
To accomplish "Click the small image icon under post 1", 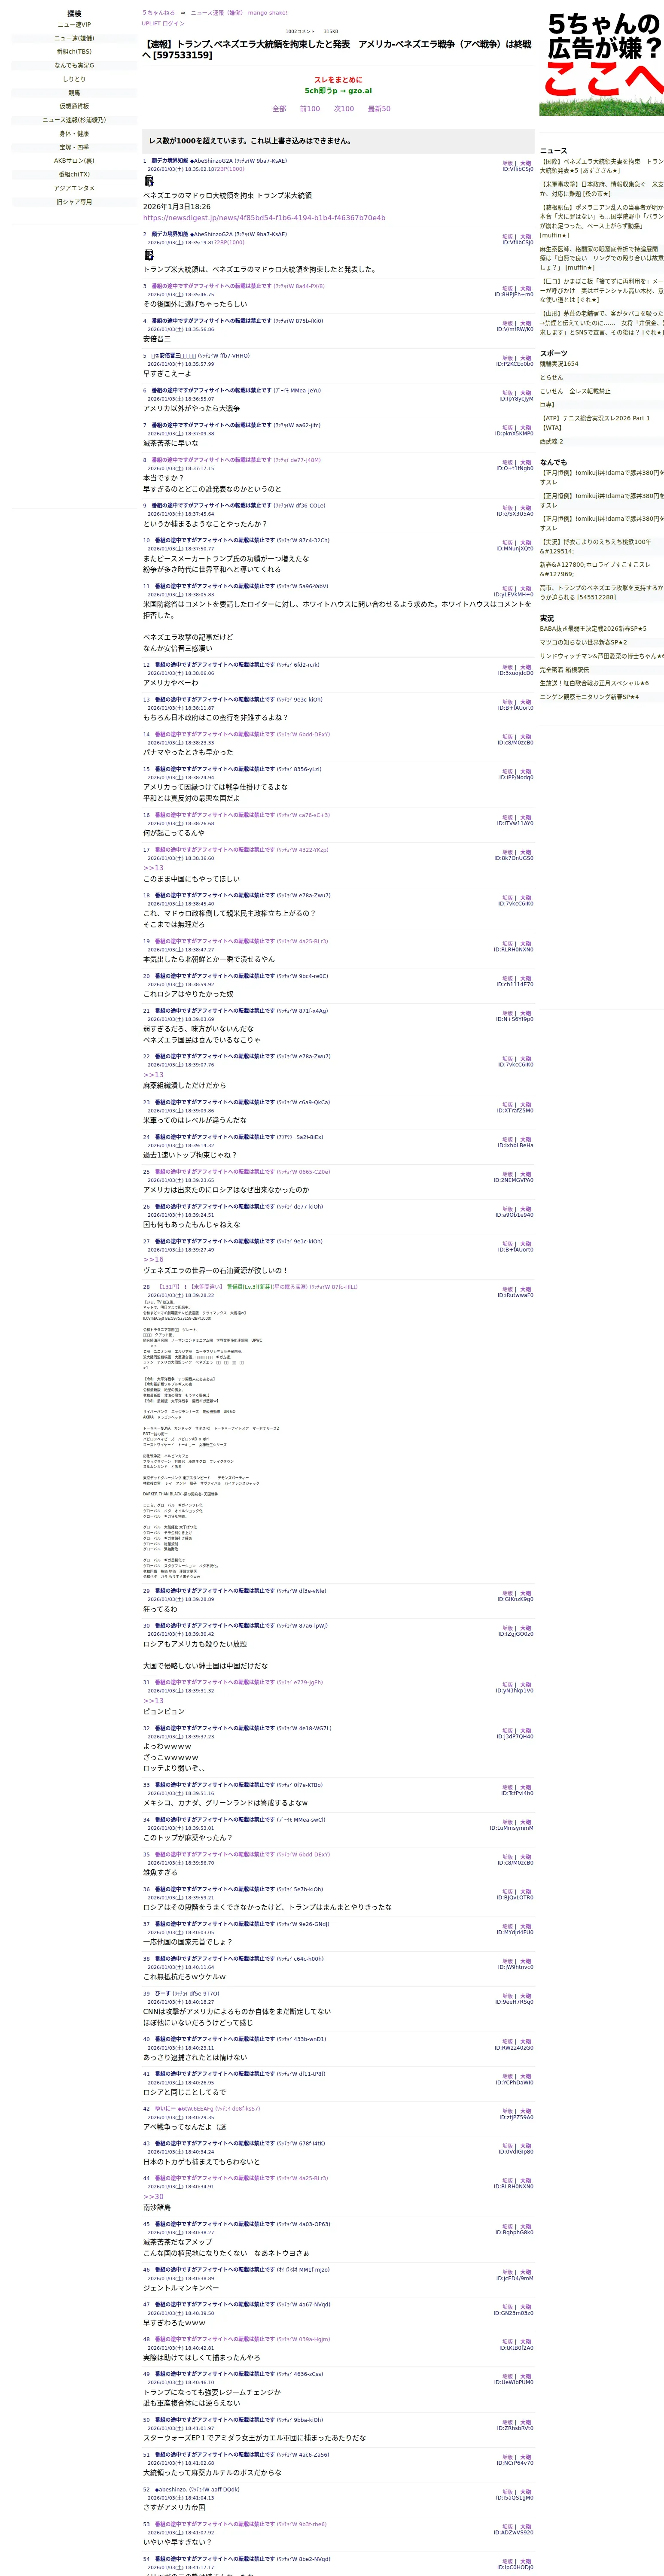I will point(149,181).
